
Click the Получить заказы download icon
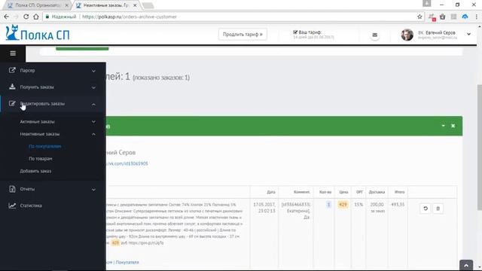tap(12, 87)
